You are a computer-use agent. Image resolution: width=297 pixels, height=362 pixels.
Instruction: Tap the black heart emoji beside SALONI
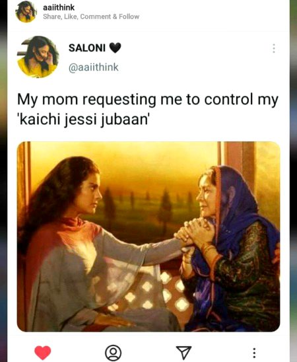tap(115, 48)
